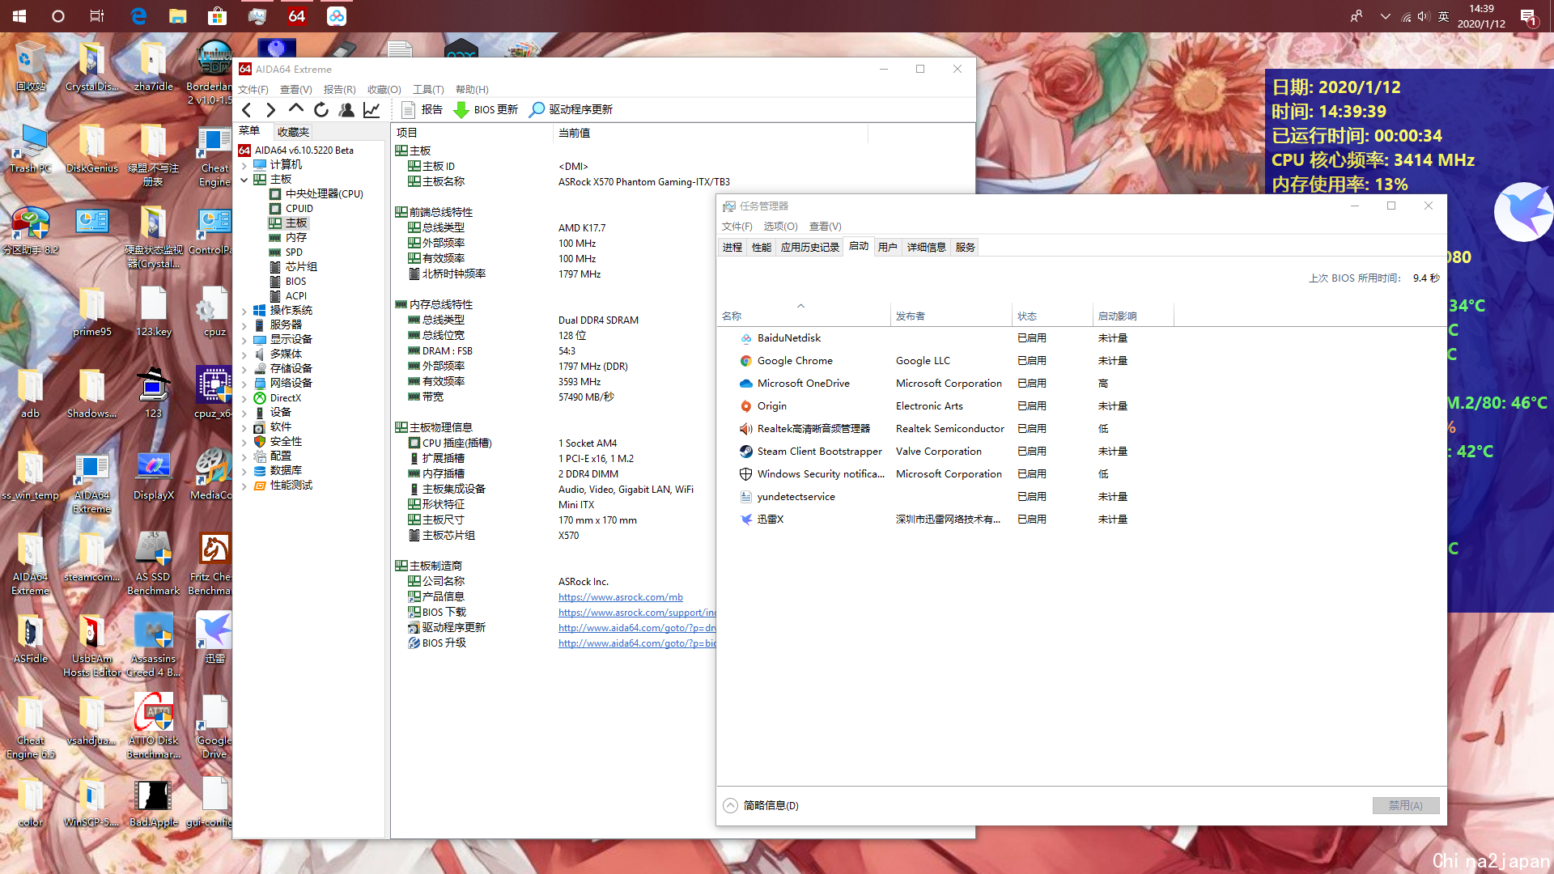
Task: Collapse the 主板 tree node
Action: click(244, 180)
